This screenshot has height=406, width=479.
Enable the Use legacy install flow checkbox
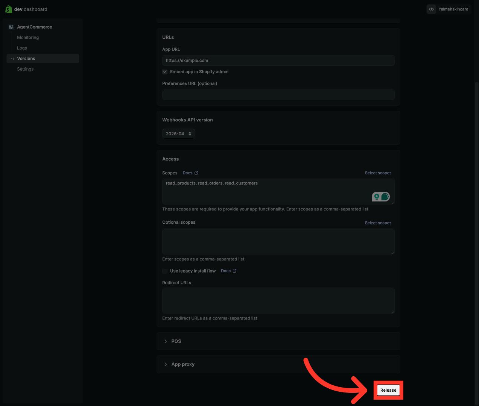point(165,271)
